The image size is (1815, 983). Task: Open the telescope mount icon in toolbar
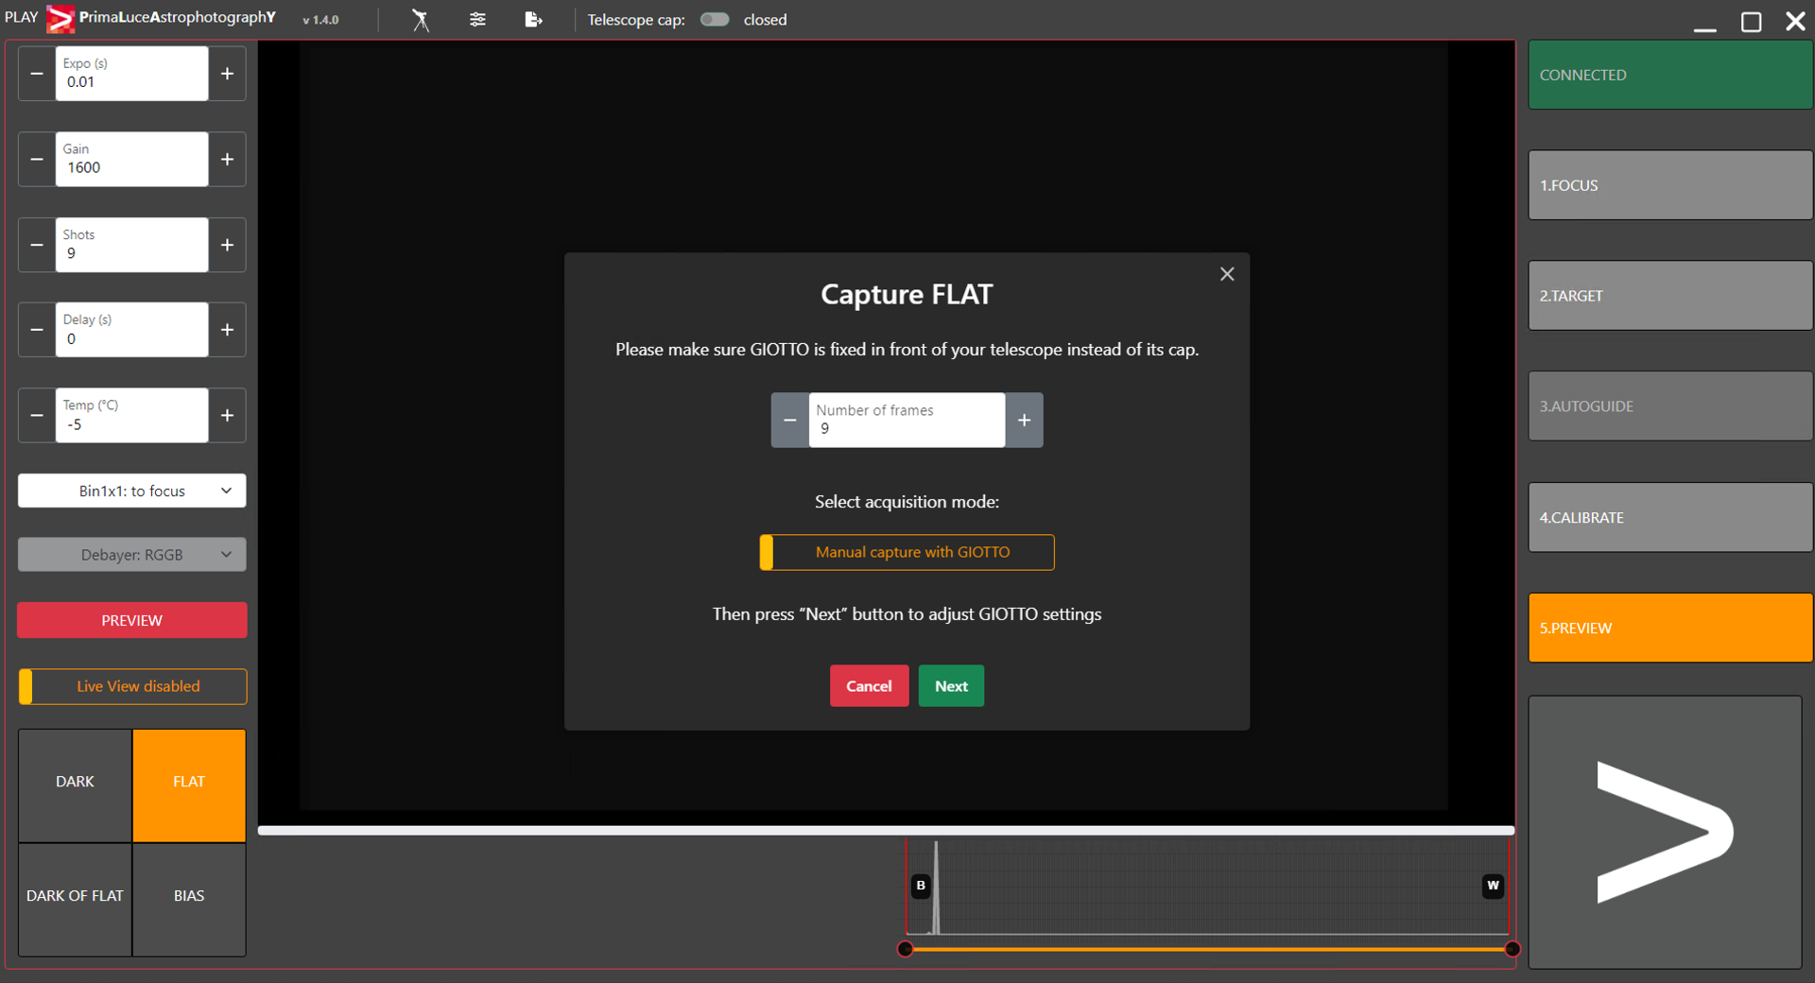pos(421,20)
